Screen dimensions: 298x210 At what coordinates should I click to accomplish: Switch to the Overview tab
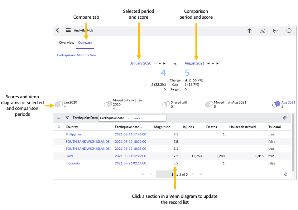coord(66,42)
